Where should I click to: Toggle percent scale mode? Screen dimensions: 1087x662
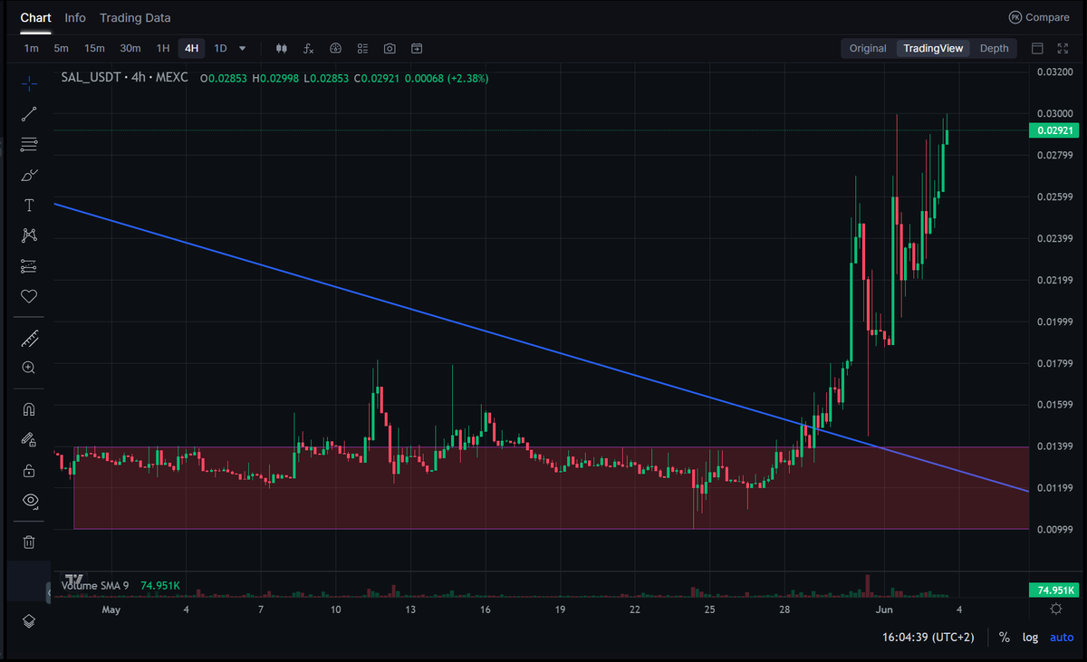(x=1005, y=637)
